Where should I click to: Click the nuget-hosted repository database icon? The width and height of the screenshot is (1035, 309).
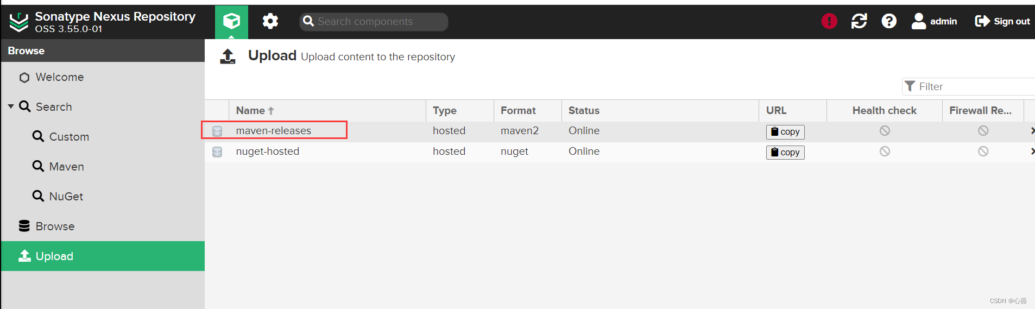(x=217, y=152)
